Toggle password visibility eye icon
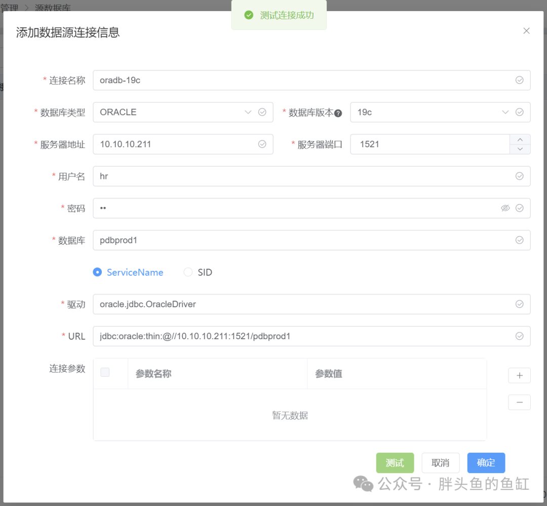This screenshot has height=506, width=547. [x=505, y=208]
